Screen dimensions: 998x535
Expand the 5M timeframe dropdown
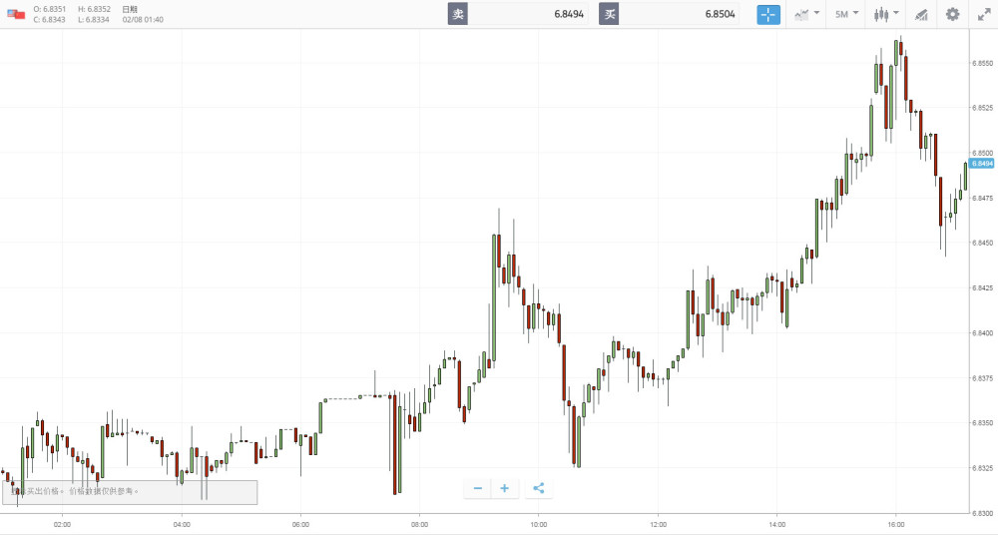(846, 14)
